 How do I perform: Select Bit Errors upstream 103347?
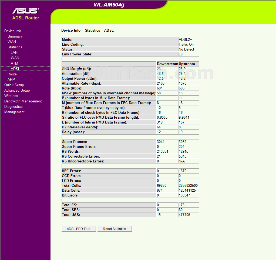(184, 195)
